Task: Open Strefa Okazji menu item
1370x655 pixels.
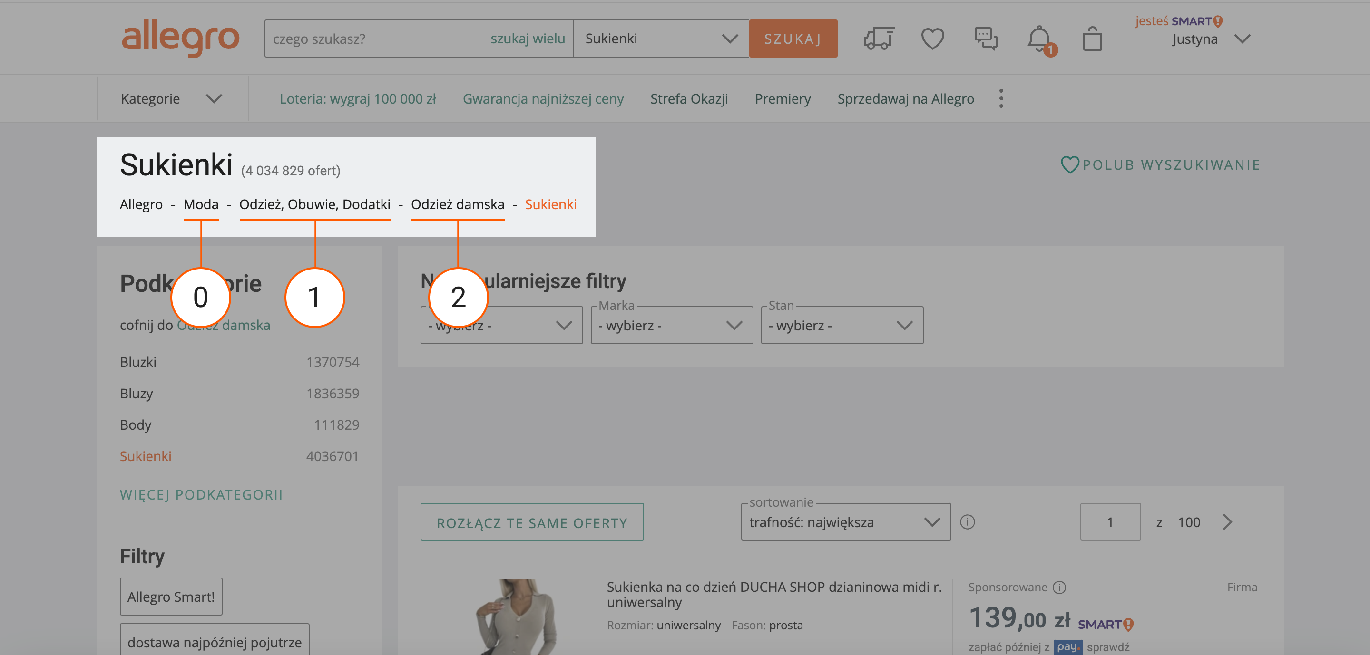Action: pos(689,99)
